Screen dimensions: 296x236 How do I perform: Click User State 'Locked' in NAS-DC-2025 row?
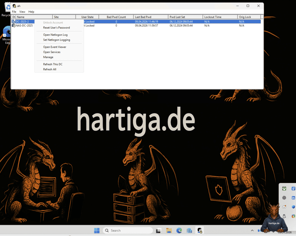90,25
